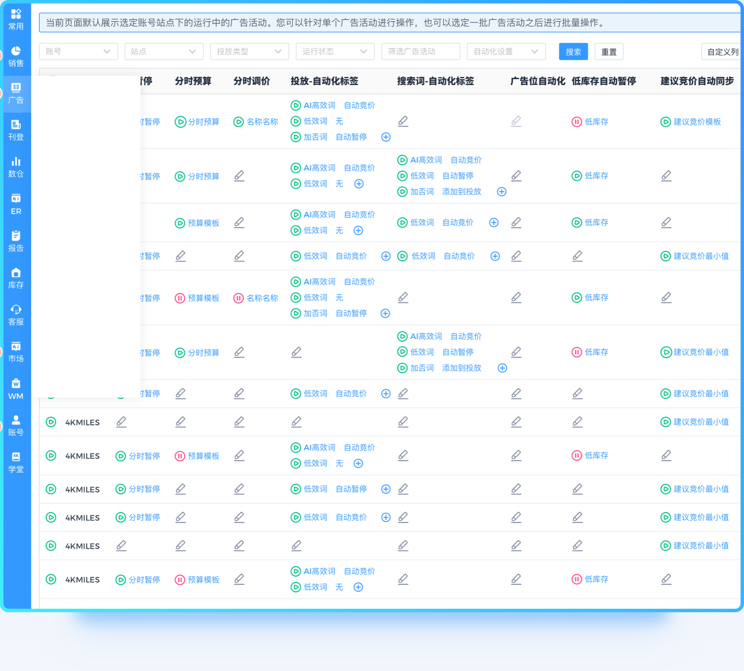This screenshot has height=671, width=744.
Task: Add tag after 添加到投放 in second row
Action: coord(501,192)
